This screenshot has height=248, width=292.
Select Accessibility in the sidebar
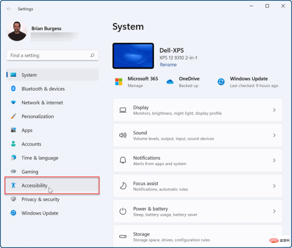(52, 185)
